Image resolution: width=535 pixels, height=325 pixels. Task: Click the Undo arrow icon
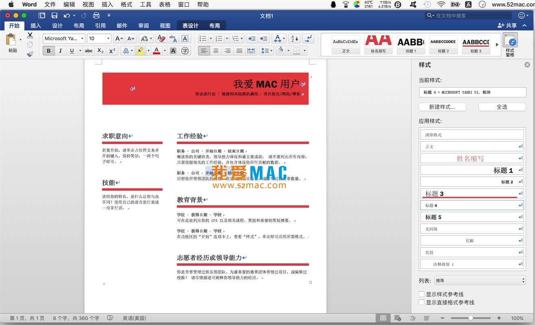coord(67,15)
